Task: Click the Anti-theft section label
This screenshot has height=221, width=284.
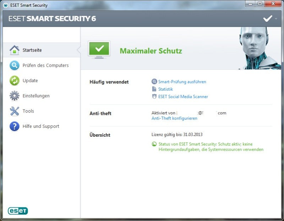Action: click(x=100, y=113)
